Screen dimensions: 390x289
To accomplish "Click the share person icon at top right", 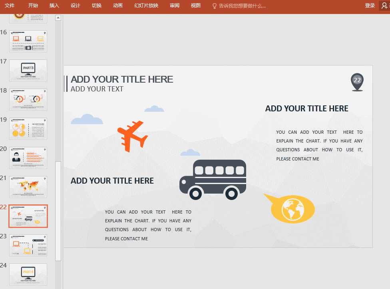I will [384, 6].
